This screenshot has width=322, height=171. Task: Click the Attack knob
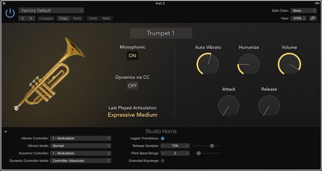[229, 106]
